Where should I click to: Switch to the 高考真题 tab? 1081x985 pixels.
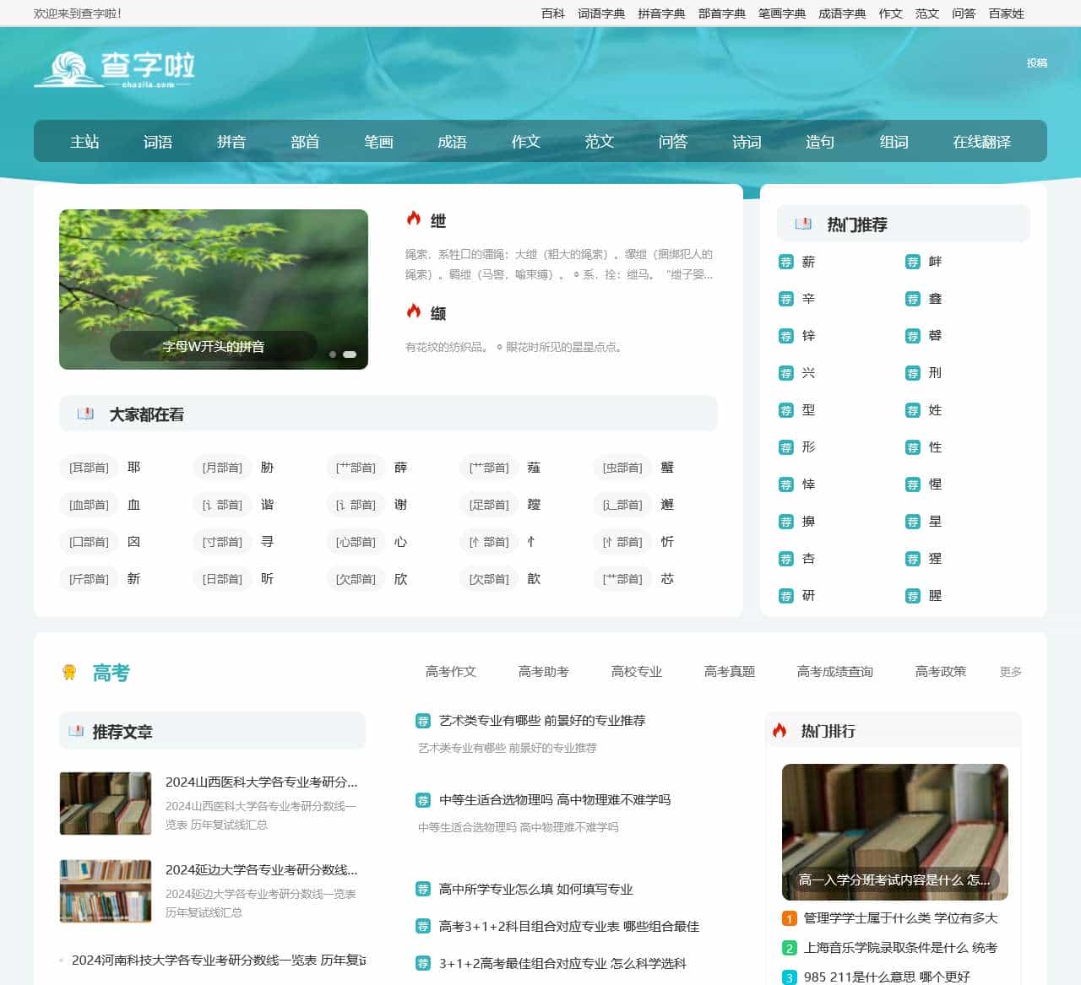(x=729, y=672)
